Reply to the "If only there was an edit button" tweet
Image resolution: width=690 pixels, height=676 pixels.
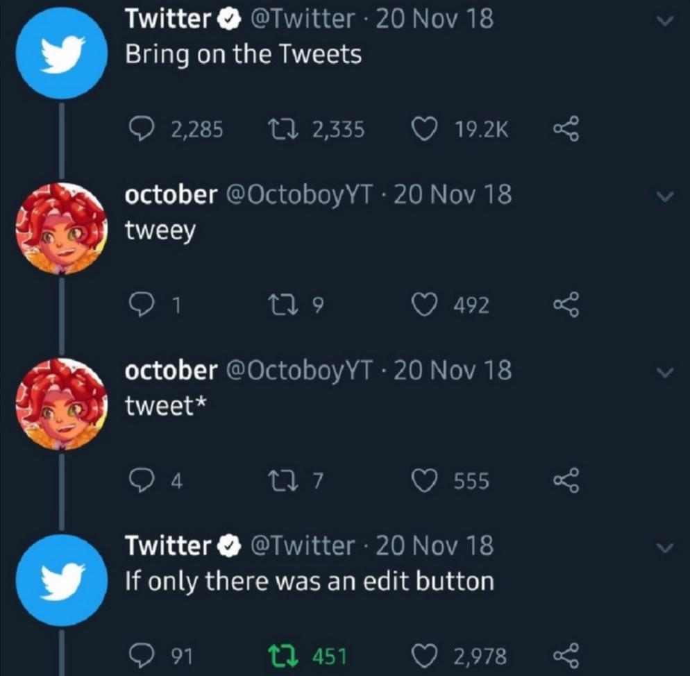point(144,653)
